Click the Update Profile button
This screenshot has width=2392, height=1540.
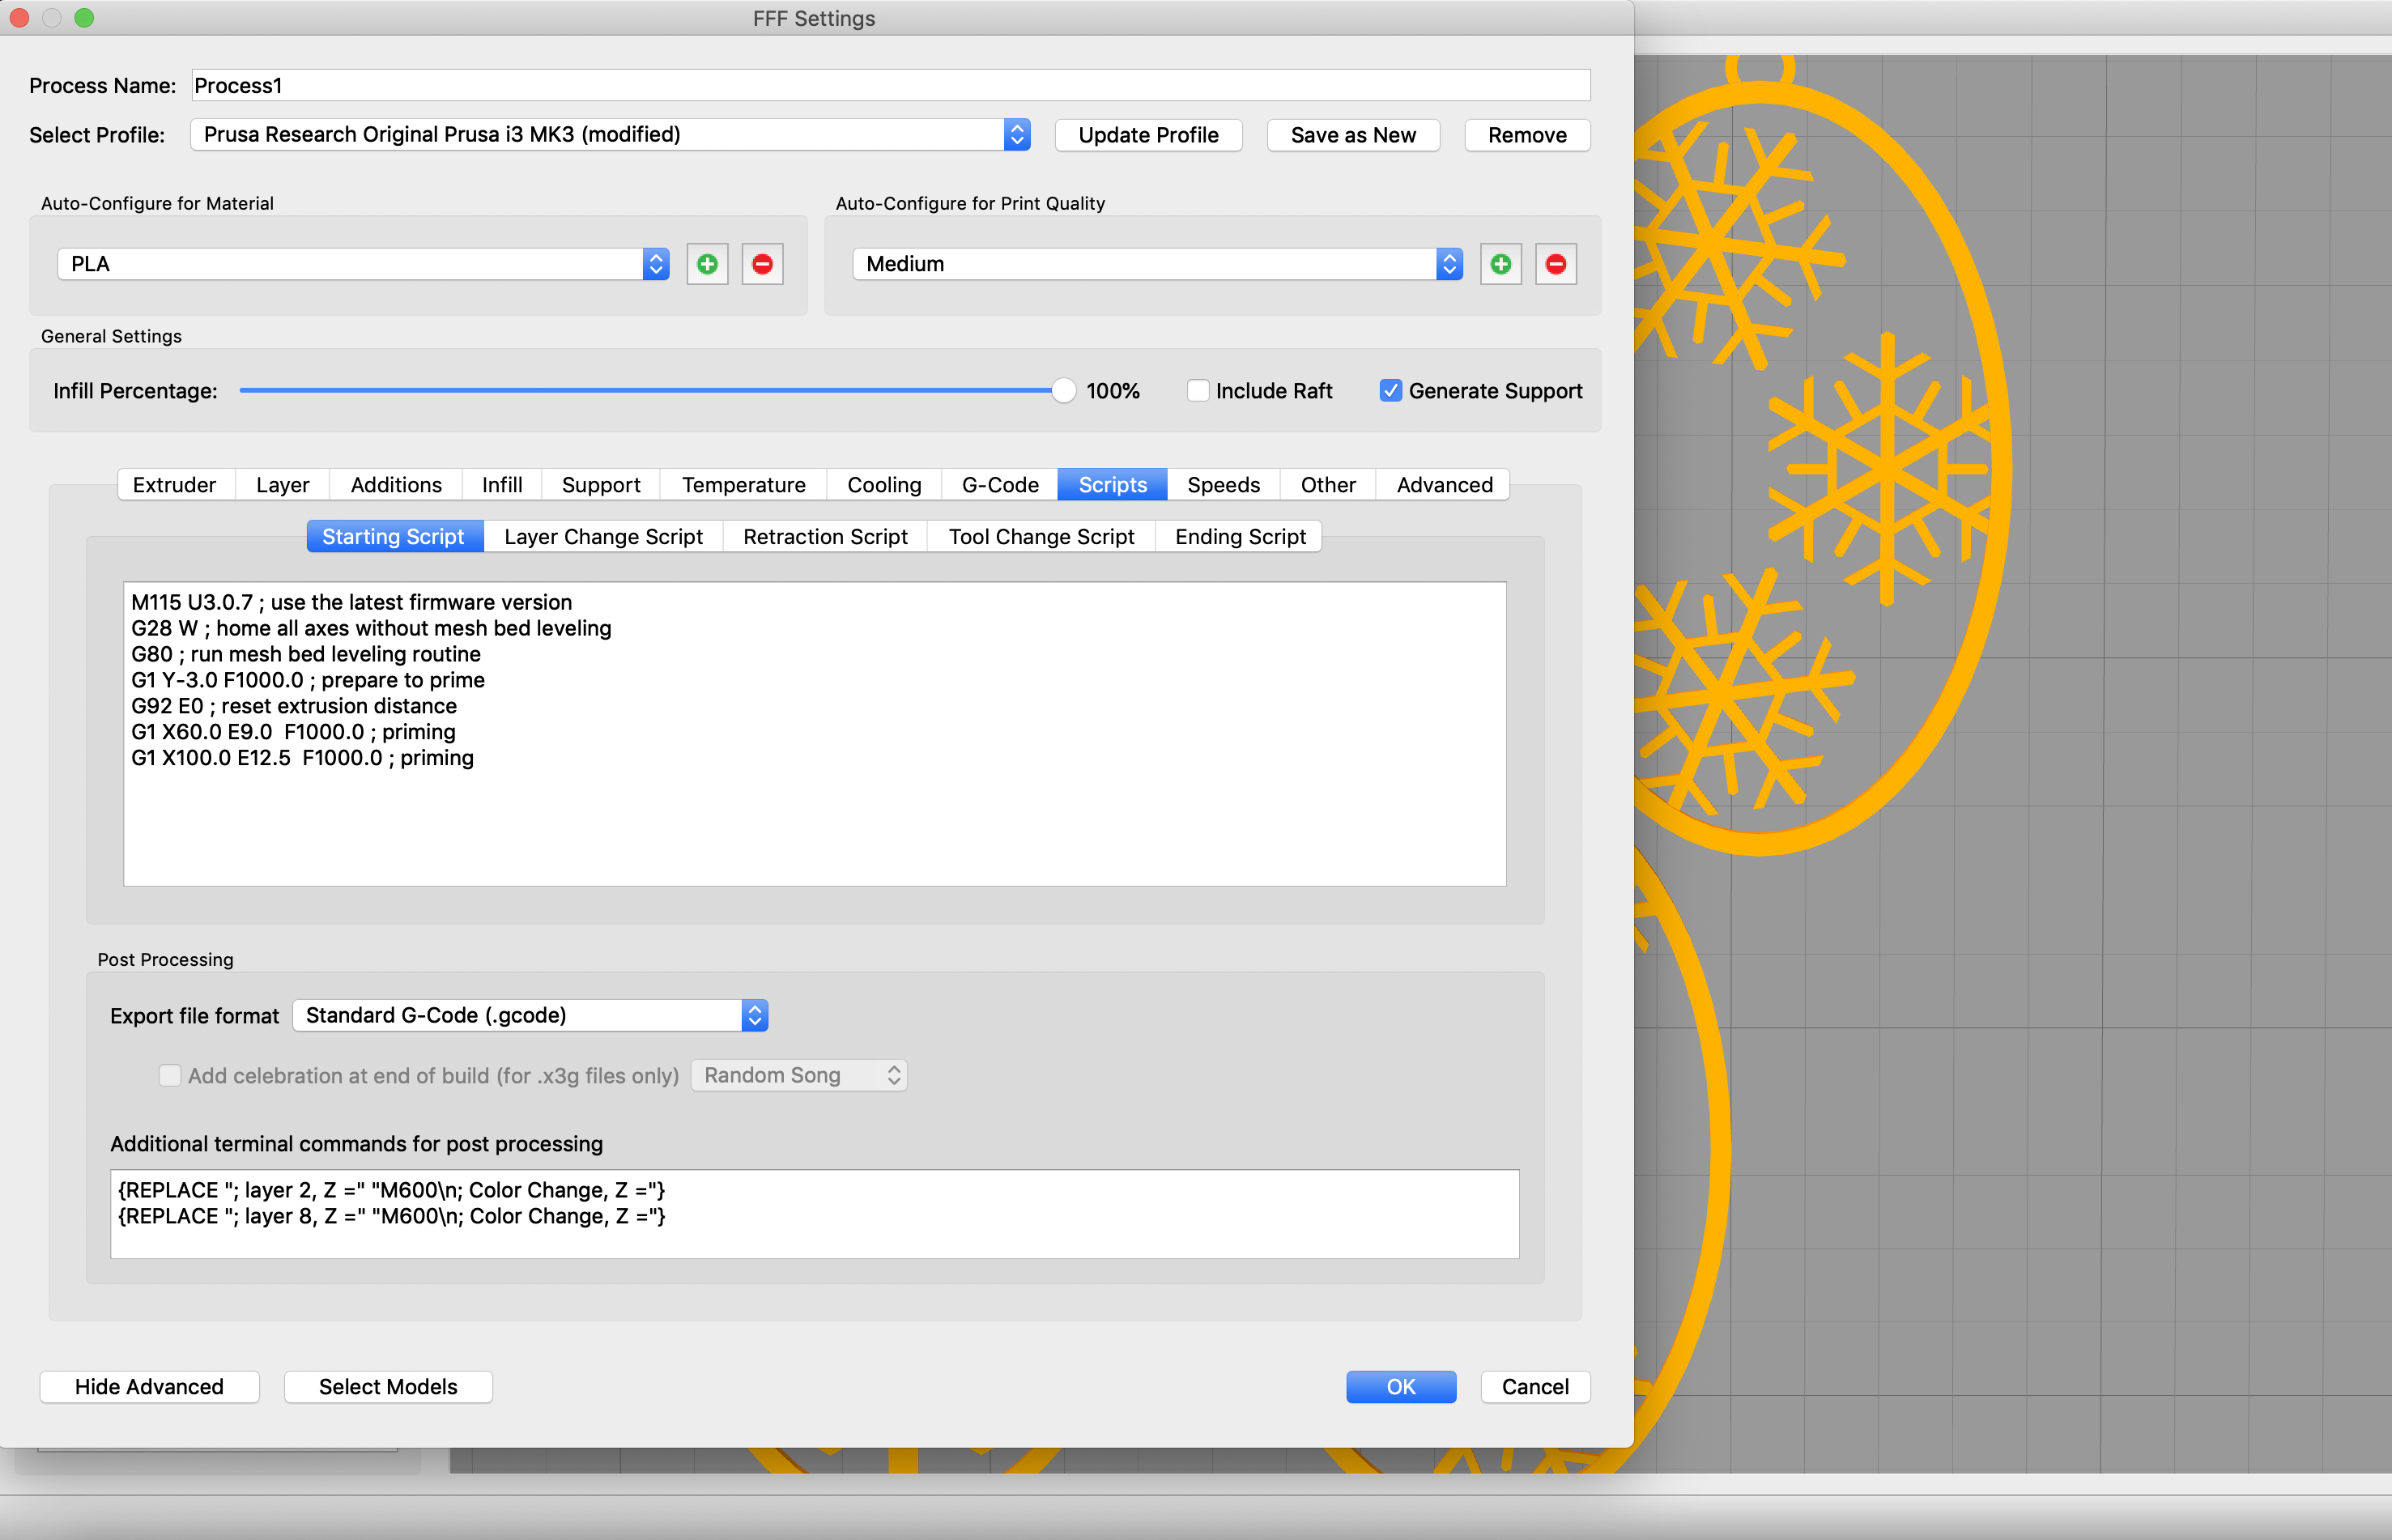(x=1149, y=135)
